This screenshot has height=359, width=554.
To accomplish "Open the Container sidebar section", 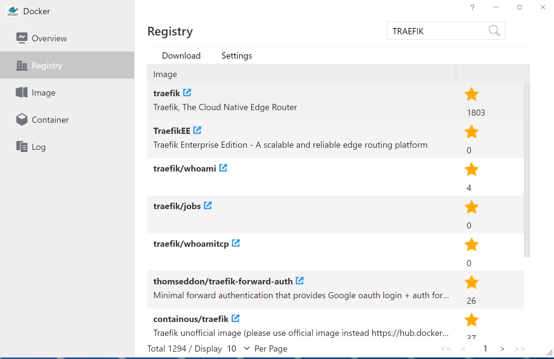I will (67, 120).
